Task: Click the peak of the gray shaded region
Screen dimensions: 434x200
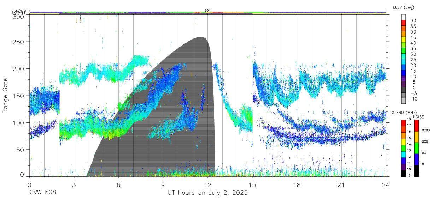Action: [x=201, y=37]
